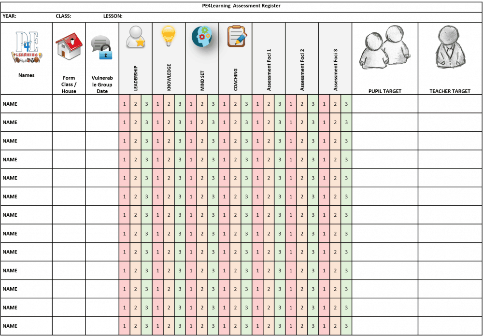Click the lightbulb Knowledge icon

pos(168,36)
